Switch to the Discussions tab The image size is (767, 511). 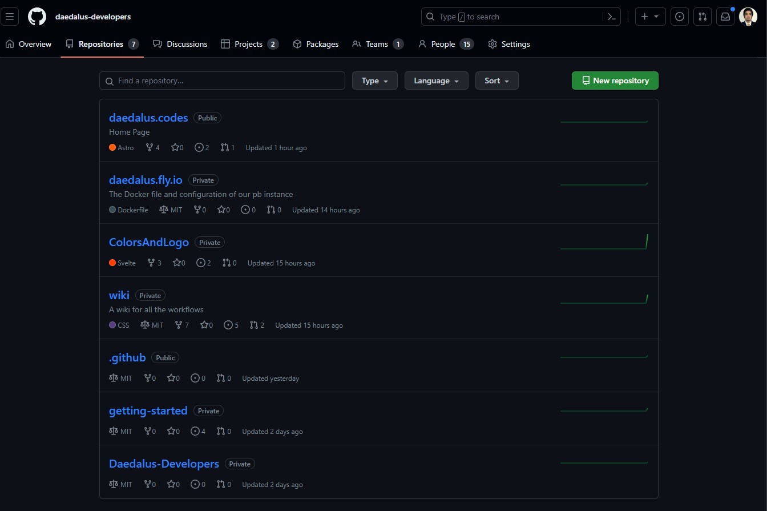click(180, 44)
